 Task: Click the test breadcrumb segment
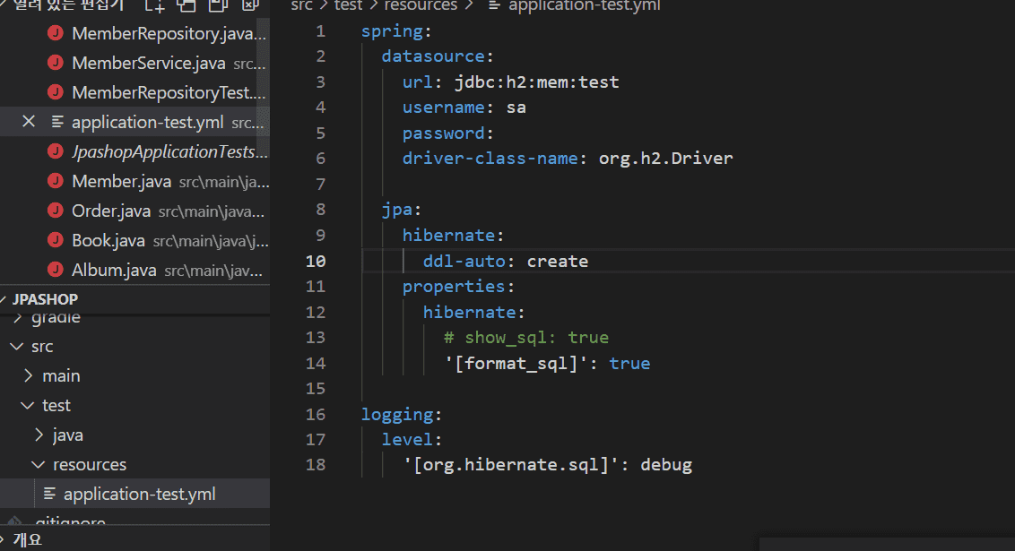(x=348, y=6)
